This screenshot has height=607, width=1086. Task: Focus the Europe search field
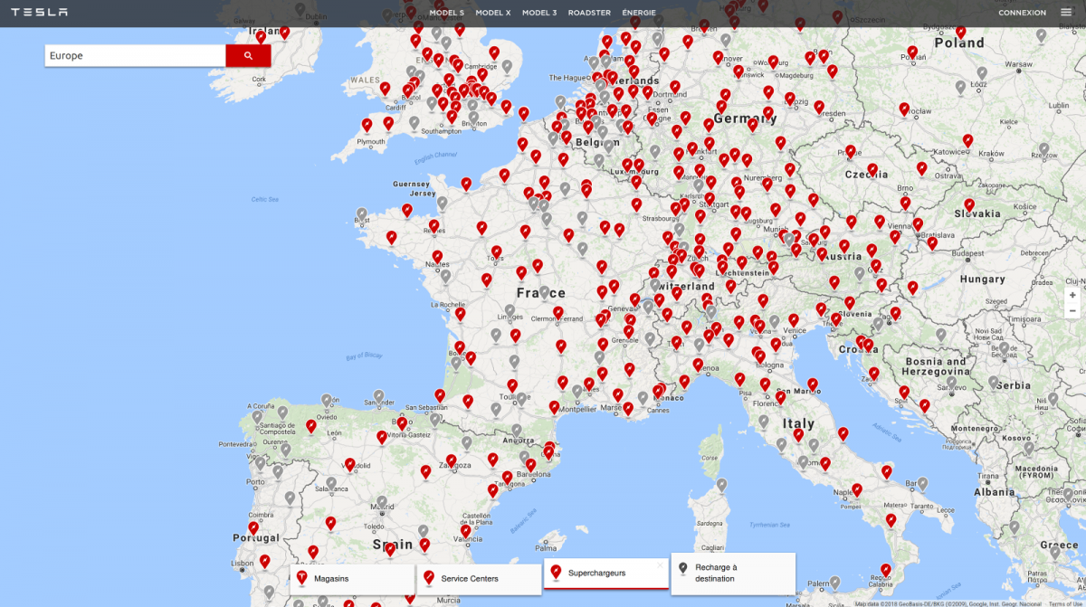point(135,55)
